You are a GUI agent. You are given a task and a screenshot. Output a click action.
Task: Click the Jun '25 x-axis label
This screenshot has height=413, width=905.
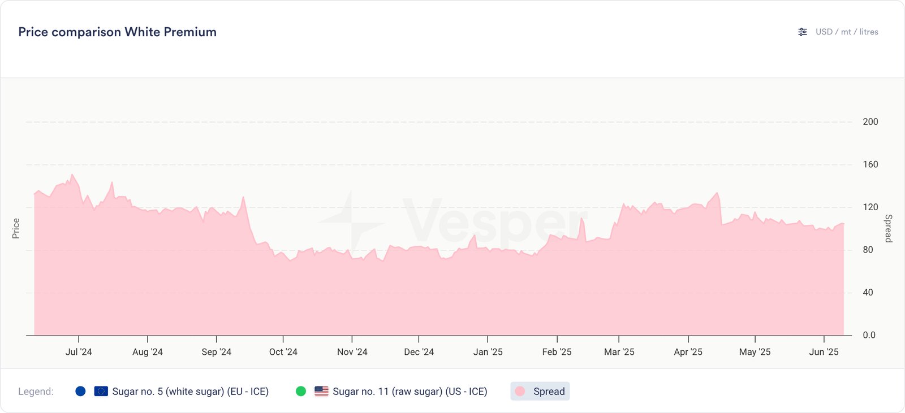[x=824, y=352]
